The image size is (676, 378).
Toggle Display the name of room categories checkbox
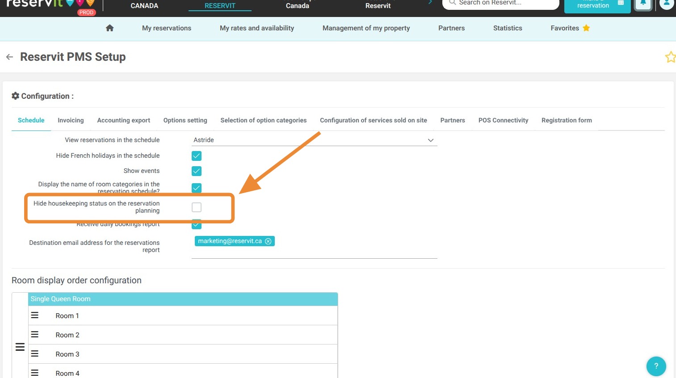point(197,188)
